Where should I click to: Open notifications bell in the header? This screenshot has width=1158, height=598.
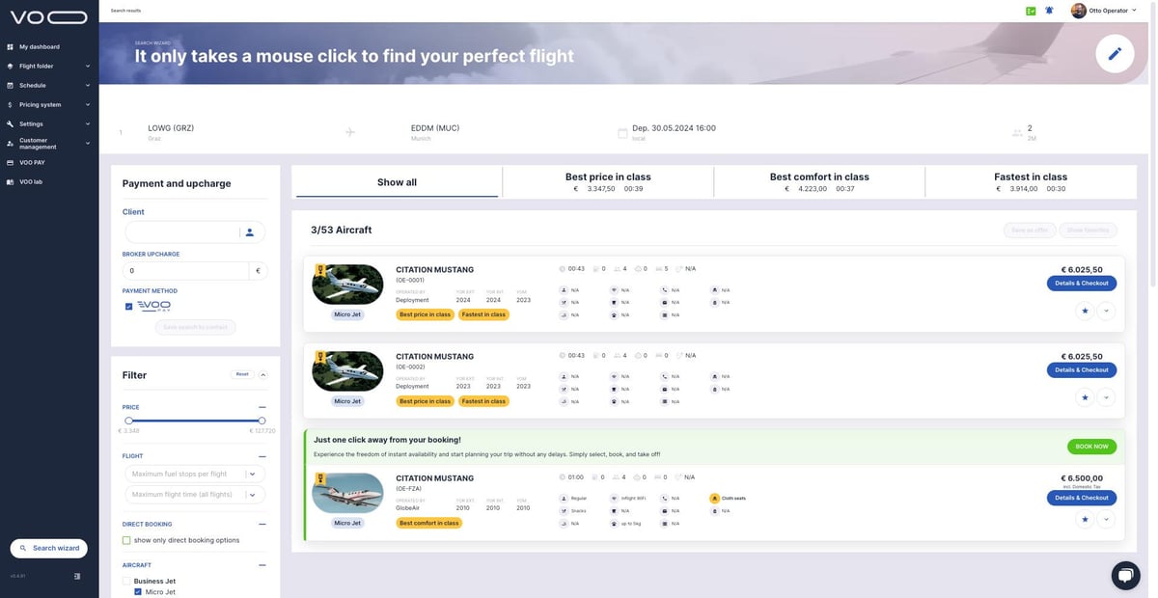tap(1049, 11)
